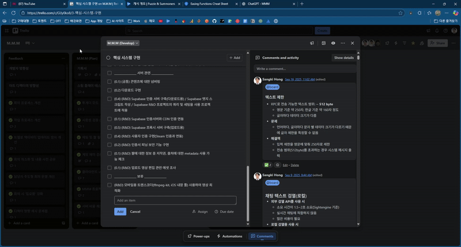Check the '(0.4) (R&D) Supabase 인증 서버 구축' item

pyautogui.click(x=109, y=99)
